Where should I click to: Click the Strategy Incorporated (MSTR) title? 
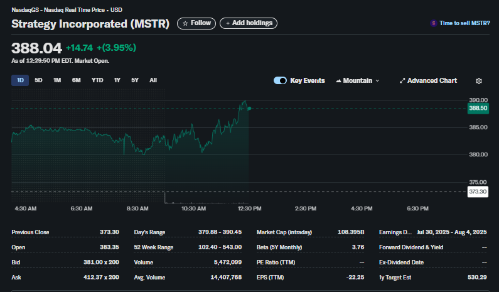pyautogui.click(x=90, y=24)
